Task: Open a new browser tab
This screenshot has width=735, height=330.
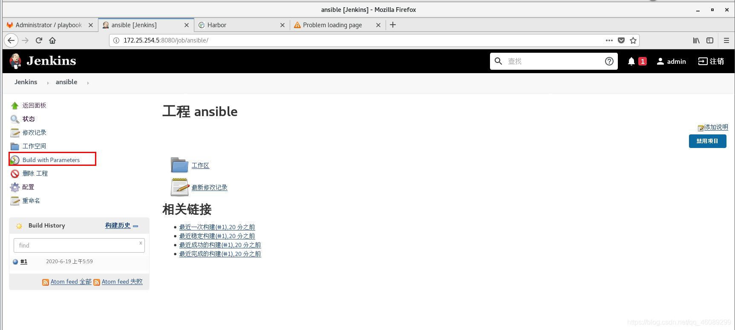Action: click(x=393, y=25)
